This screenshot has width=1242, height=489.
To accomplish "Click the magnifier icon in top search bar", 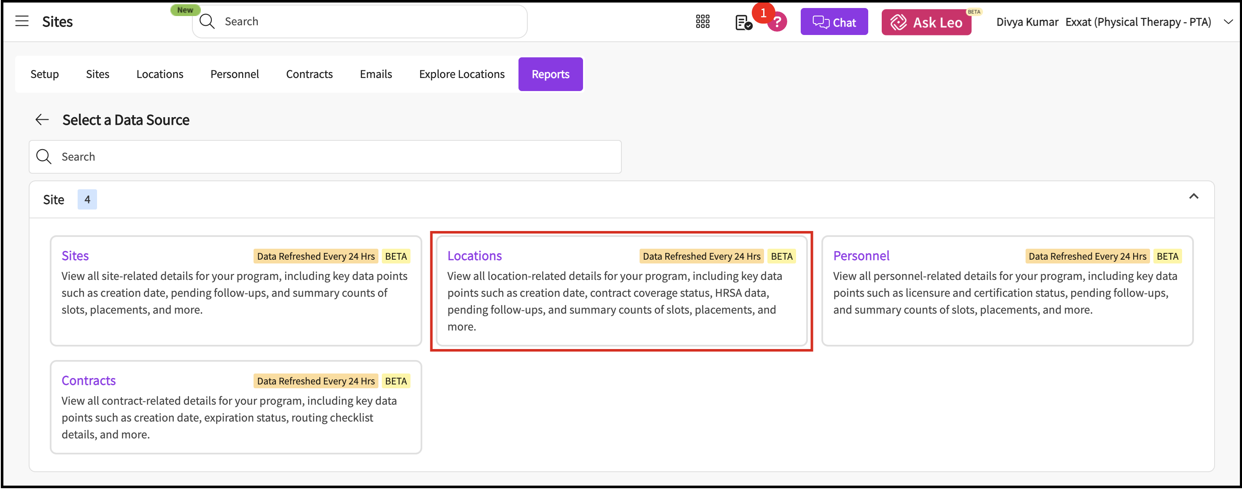I will (x=207, y=21).
